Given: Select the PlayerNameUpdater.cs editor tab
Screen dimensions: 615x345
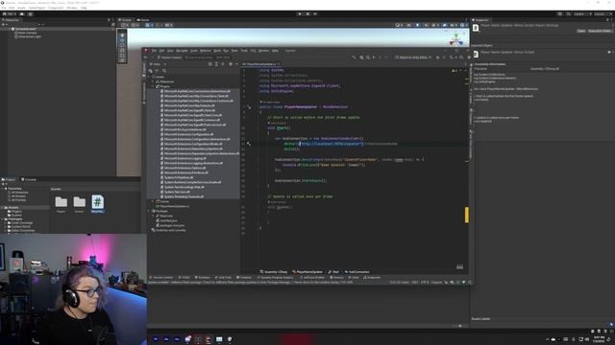Looking at the screenshot, I should coord(260,64).
